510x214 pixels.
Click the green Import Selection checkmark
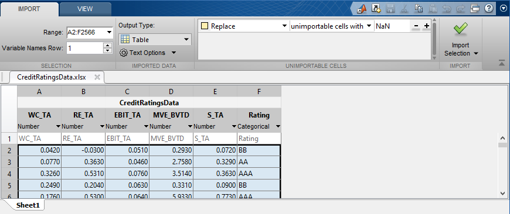tap(461, 29)
